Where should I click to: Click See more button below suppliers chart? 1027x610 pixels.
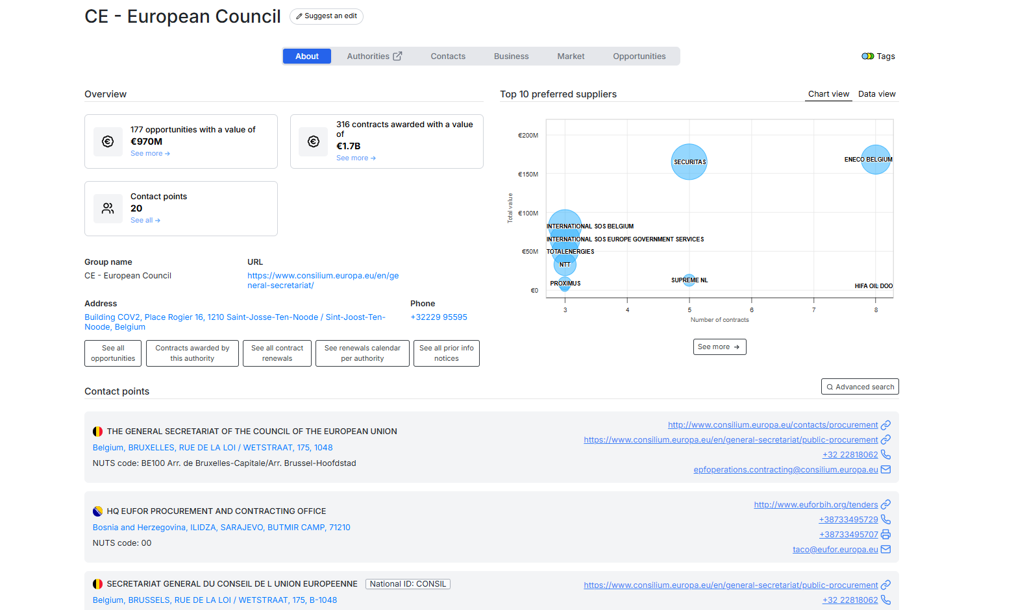click(719, 347)
